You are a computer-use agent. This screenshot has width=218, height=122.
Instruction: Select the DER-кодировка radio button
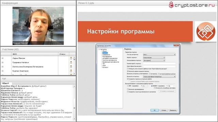pyautogui.click(x=128, y=86)
